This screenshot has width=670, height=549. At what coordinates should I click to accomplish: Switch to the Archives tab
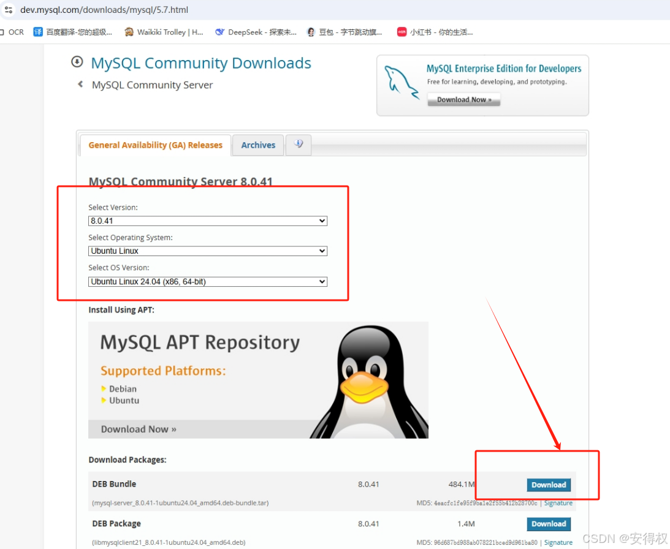(258, 145)
